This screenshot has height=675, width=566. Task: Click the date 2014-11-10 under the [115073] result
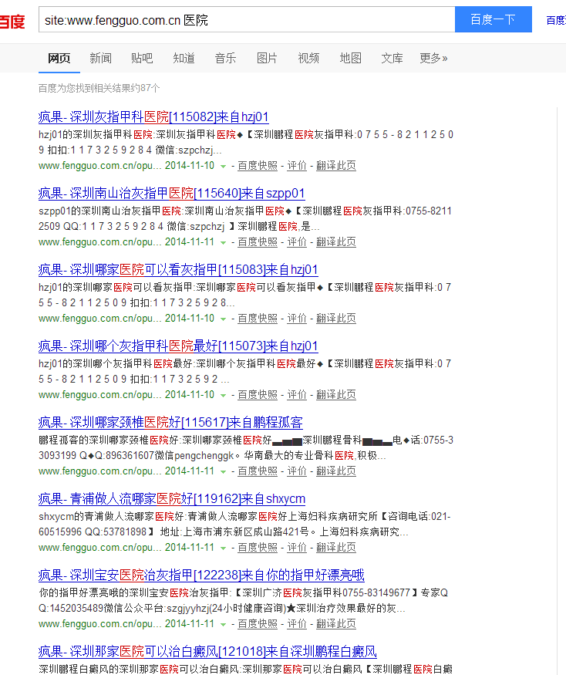point(190,395)
